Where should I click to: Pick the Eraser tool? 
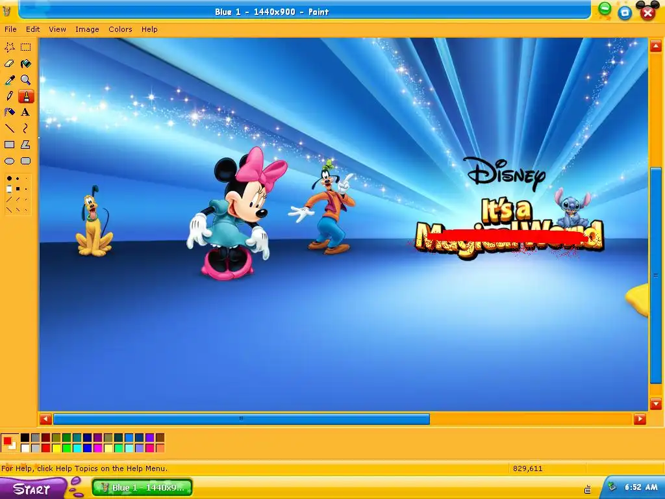click(9, 64)
